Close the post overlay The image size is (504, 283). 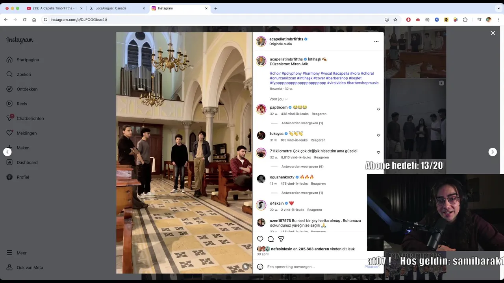tap(493, 33)
